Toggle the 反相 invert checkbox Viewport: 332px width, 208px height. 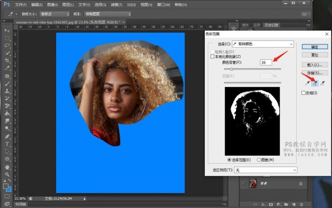pos(304,93)
